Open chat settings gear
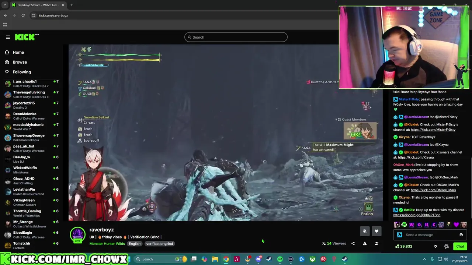The height and width of the screenshot is (265, 472). (x=435, y=246)
